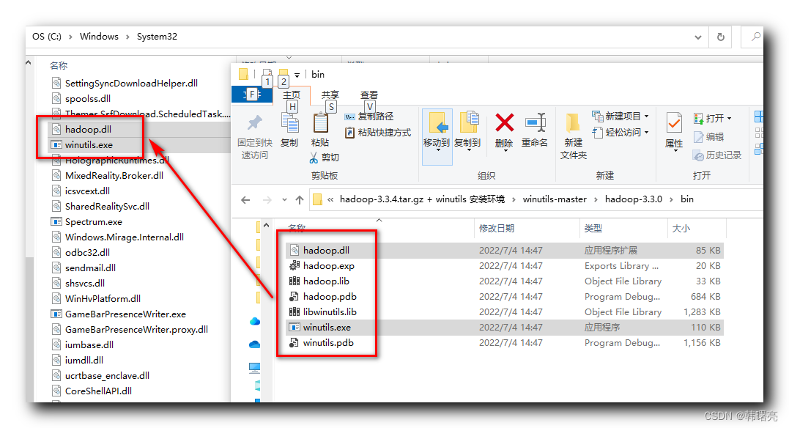This screenshot has height=428, width=789.
Task: Click the folder icon in bin title bar
Action: pyautogui.click(x=243, y=75)
